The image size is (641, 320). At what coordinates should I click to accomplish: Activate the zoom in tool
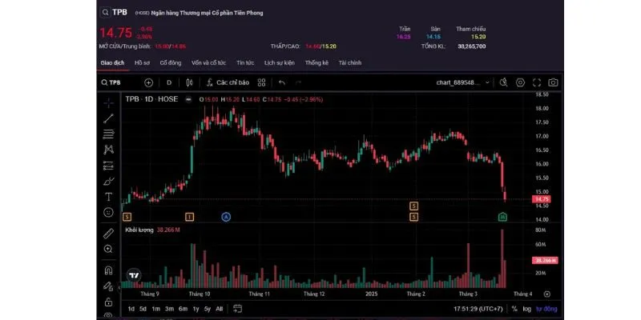(108, 249)
